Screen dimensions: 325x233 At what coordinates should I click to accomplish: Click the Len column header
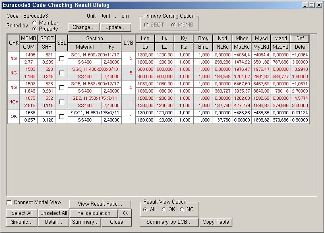[x=145, y=39]
